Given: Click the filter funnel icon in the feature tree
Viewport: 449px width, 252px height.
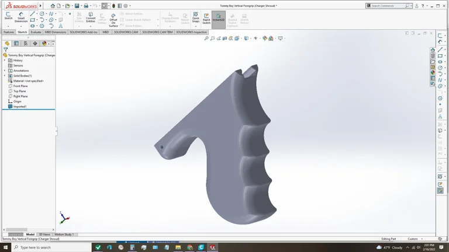Looking at the screenshot, I should click(5, 50).
